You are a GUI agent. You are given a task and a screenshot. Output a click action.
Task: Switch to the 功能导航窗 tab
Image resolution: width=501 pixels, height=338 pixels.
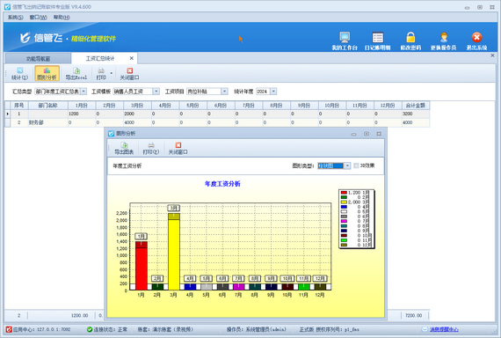(38, 59)
